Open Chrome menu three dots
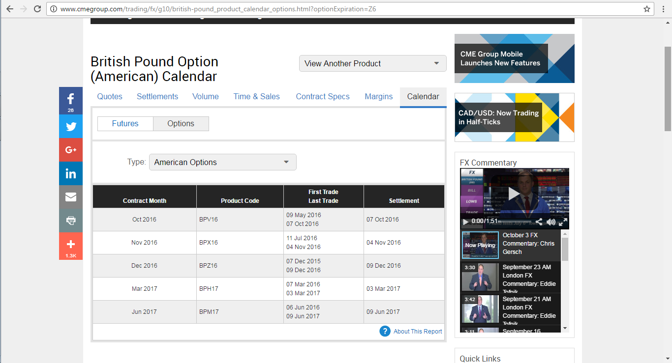Viewport: 672px width, 363px height. click(663, 9)
